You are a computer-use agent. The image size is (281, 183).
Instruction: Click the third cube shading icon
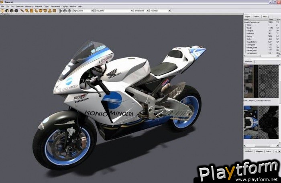click(x=12, y=11)
